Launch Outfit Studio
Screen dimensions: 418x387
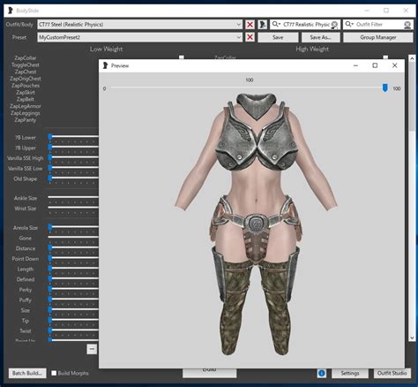pyautogui.click(x=392, y=373)
